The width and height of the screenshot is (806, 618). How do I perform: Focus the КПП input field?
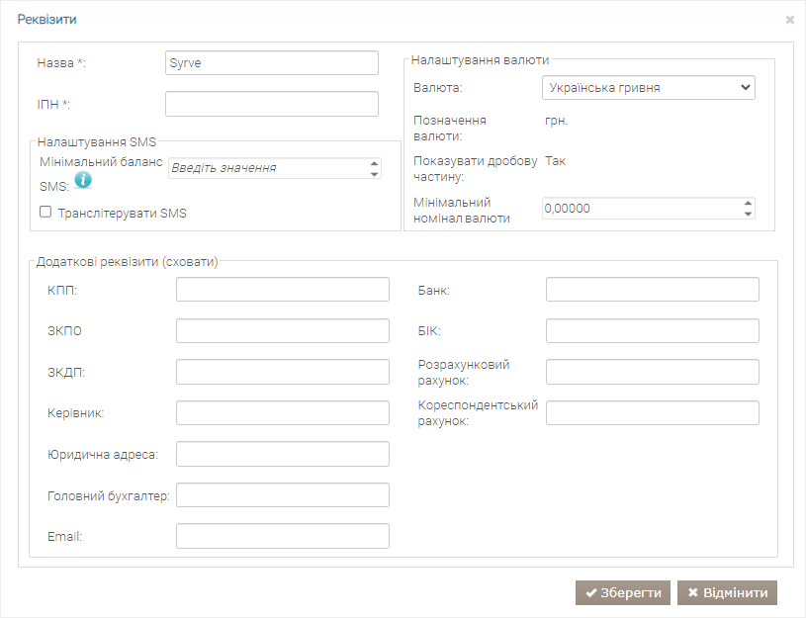click(282, 290)
